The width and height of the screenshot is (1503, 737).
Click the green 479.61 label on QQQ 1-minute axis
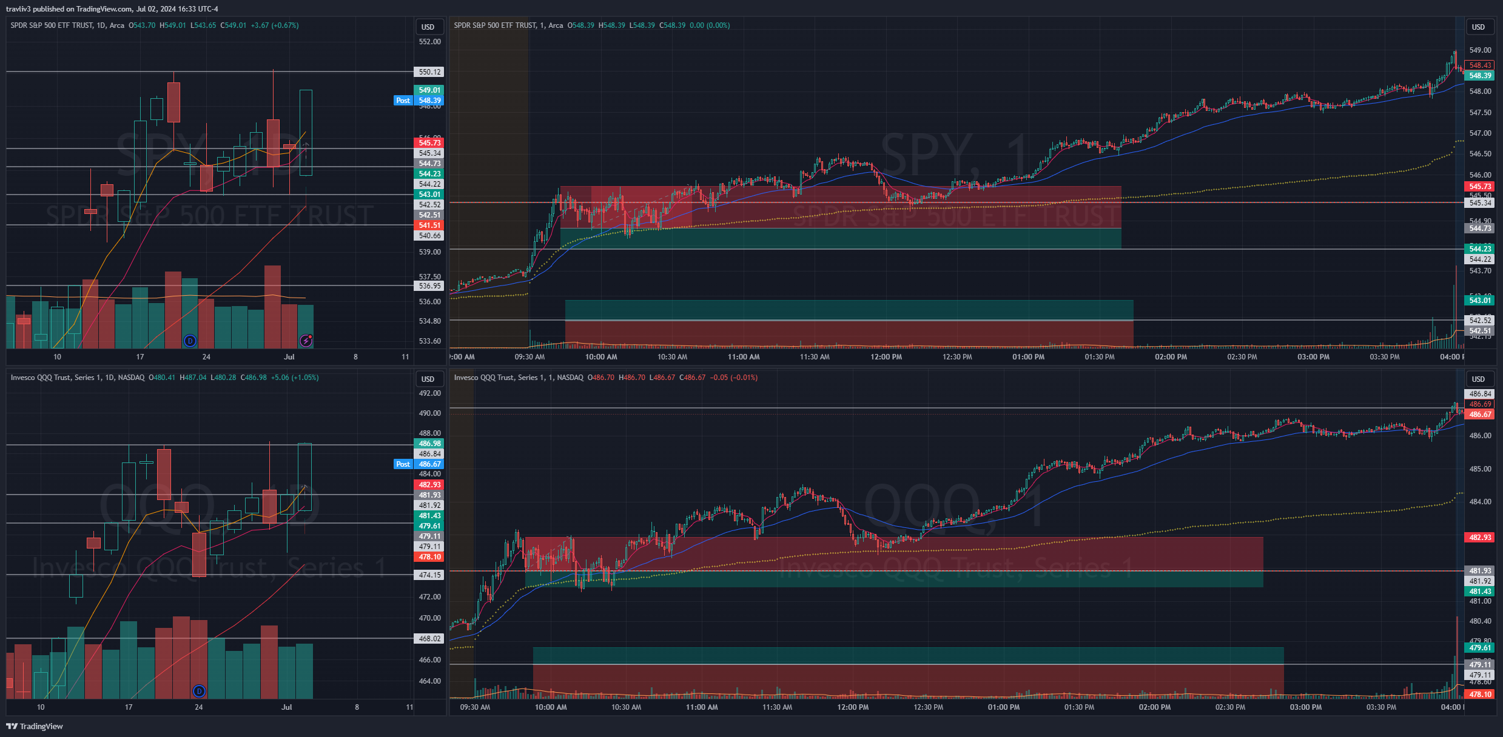[x=1480, y=648]
